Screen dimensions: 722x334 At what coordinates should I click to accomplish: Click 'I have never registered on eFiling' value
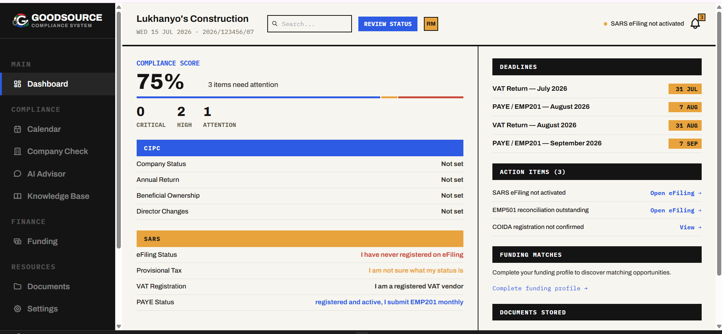pos(412,255)
